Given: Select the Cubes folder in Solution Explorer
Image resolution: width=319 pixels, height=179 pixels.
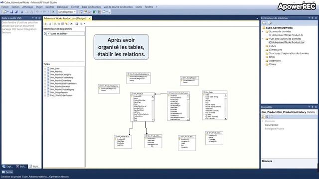Looking at the screenshot, I should (272, 46).
